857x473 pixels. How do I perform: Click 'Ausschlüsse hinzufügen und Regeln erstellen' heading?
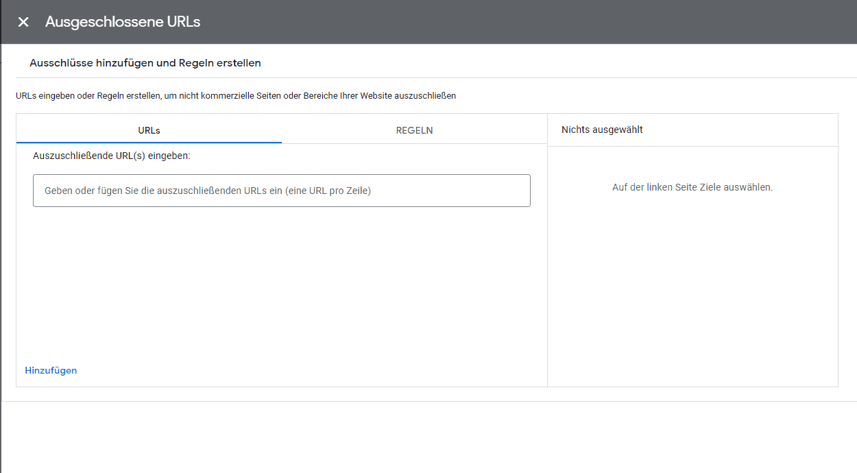point(145,63)
